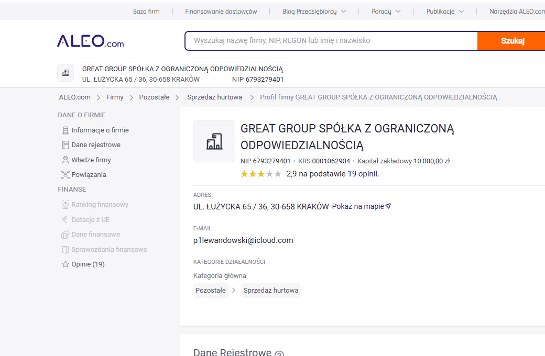Image resolution: width=545 pixels, height=356 pixels.
Task: Go to Firmy in breadcrumb
Action: [x=115, y=97]
